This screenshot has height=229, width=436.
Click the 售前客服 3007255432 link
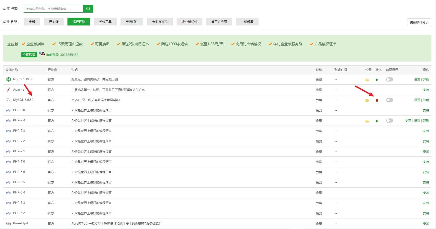62,55
